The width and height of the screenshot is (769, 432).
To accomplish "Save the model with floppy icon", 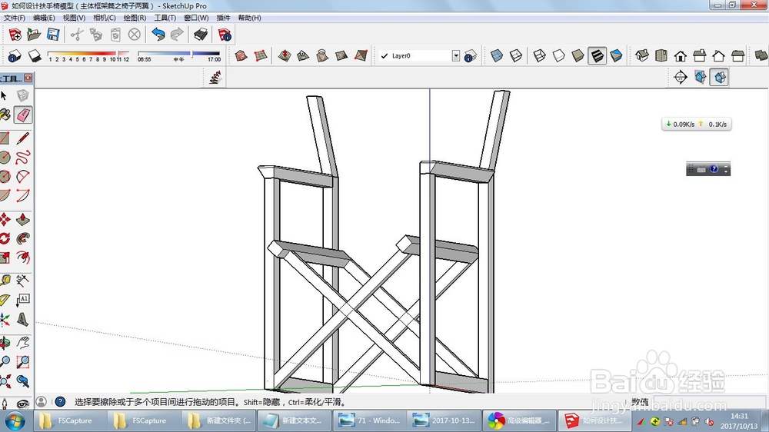I will [53, 35].
